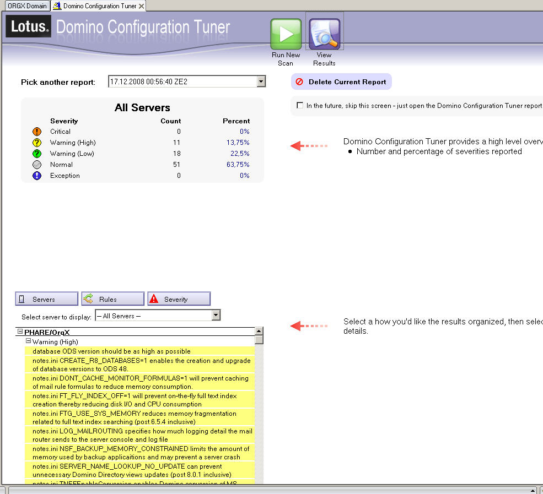Click the Warning (High) count value 11
This screenshot has height=494, width=543.
176,143
